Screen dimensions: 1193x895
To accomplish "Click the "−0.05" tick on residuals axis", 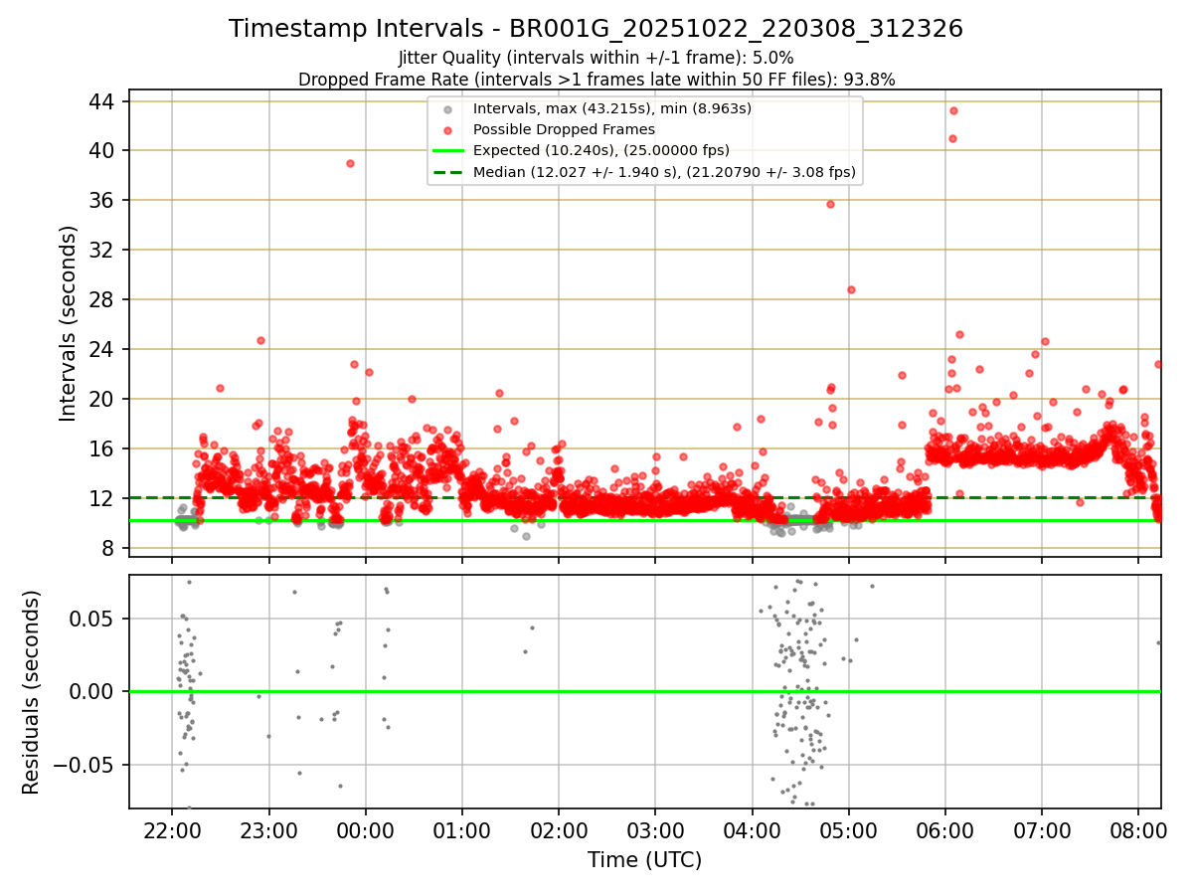I will click(85, 766).
